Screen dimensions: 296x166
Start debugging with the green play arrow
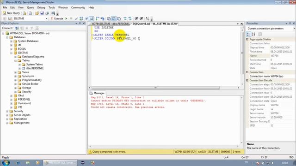[66, 18]
